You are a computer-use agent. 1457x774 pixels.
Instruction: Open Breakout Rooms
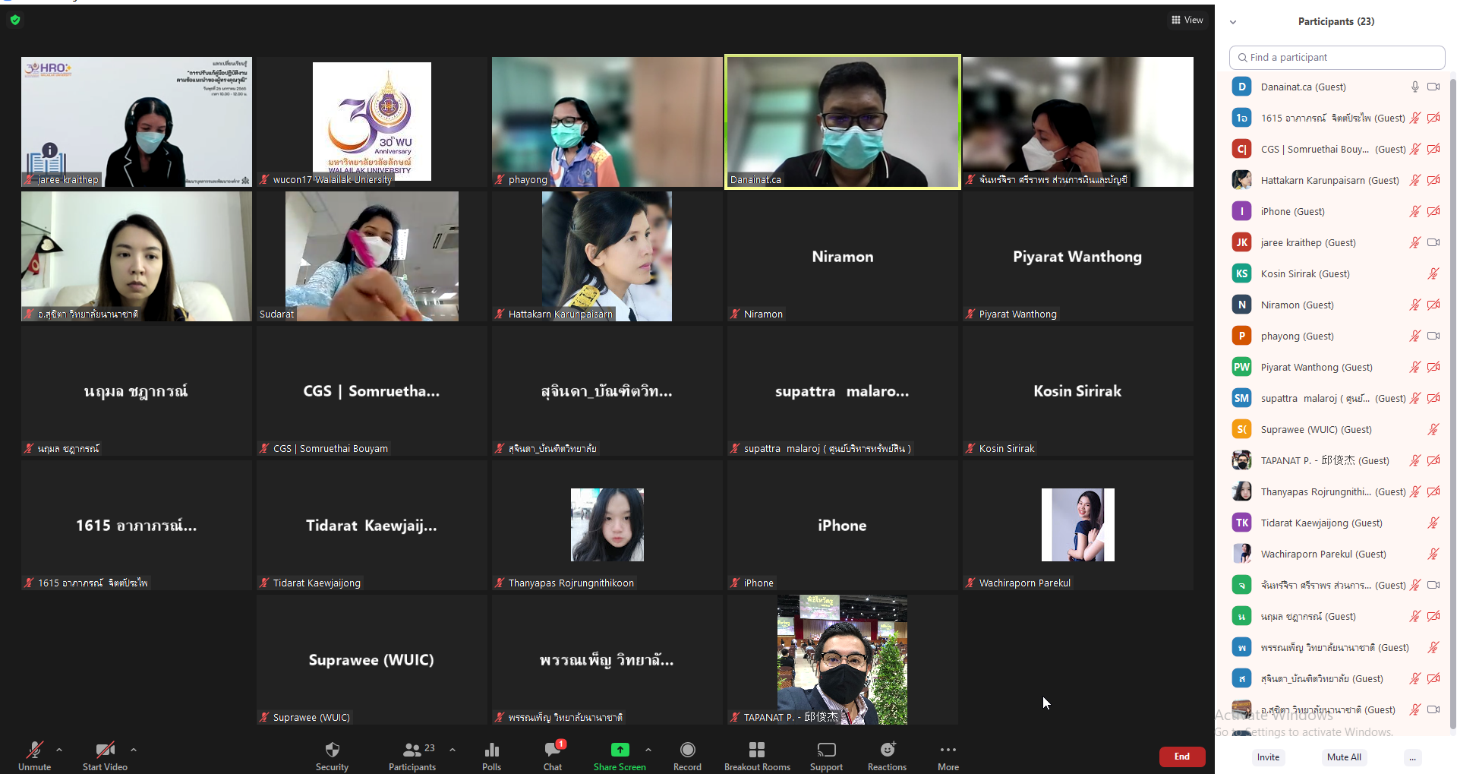coord(756,750)
